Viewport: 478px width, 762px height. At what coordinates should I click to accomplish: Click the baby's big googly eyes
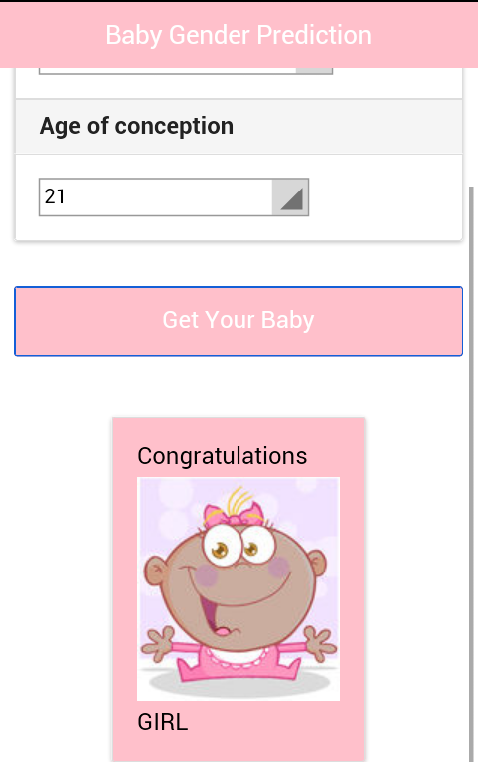tap(236, 546)
